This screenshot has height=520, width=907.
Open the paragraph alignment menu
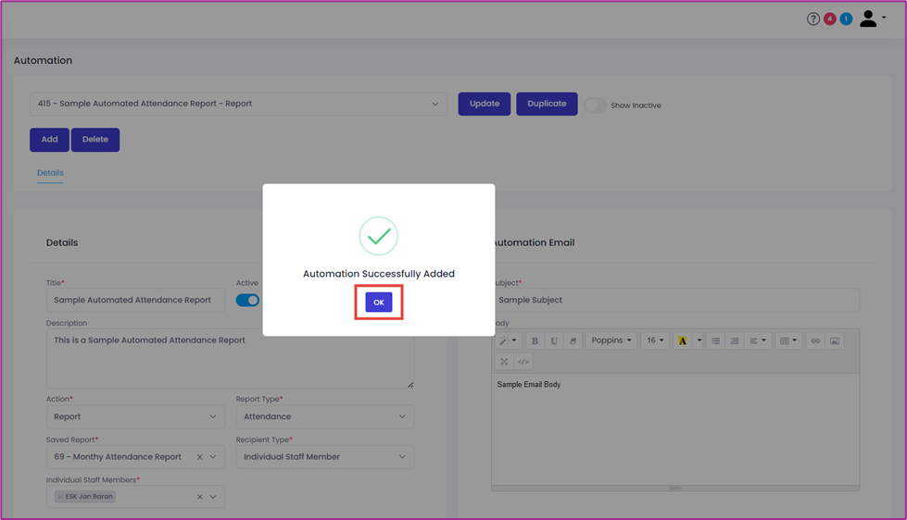coord(758,340)
